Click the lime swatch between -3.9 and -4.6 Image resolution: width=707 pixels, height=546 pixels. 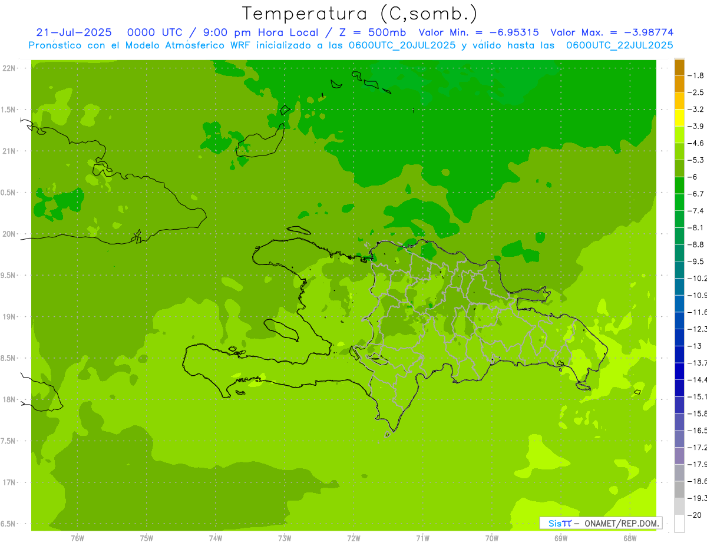tap(679, 135)
